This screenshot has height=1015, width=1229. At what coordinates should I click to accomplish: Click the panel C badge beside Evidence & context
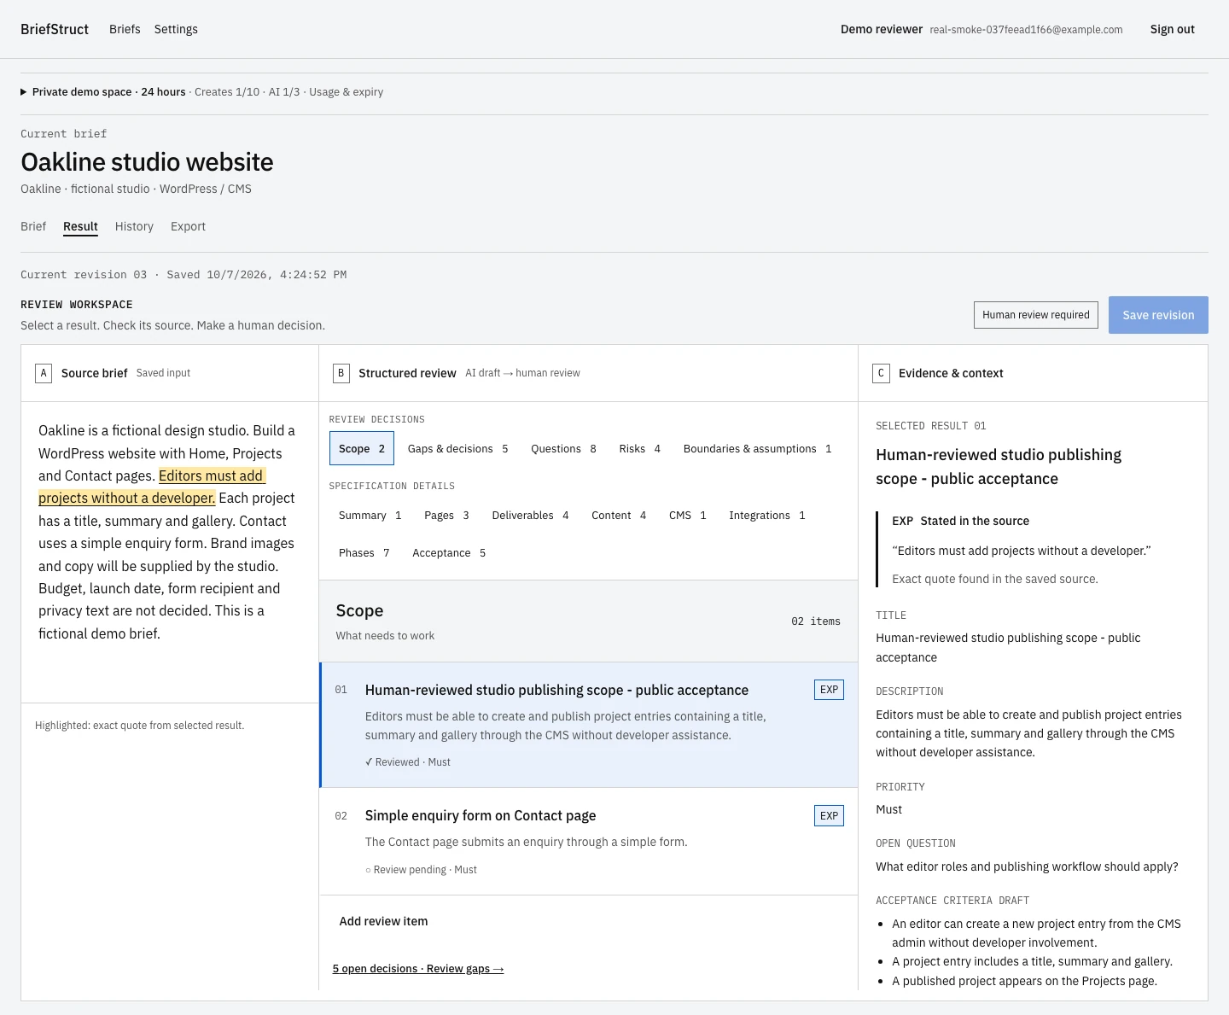(x=881, y=373)
